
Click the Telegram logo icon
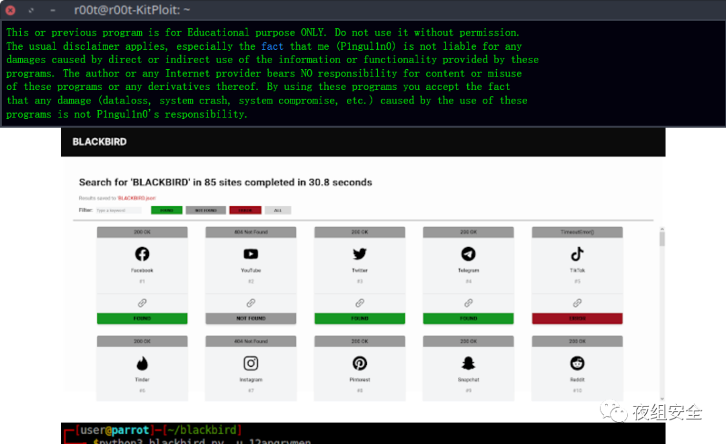click(469, 254)
